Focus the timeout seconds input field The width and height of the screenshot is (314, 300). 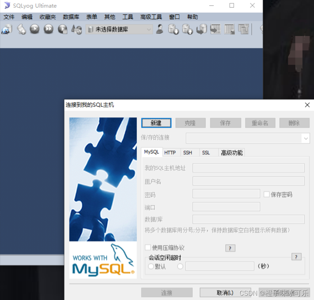(x=220, y=266)
